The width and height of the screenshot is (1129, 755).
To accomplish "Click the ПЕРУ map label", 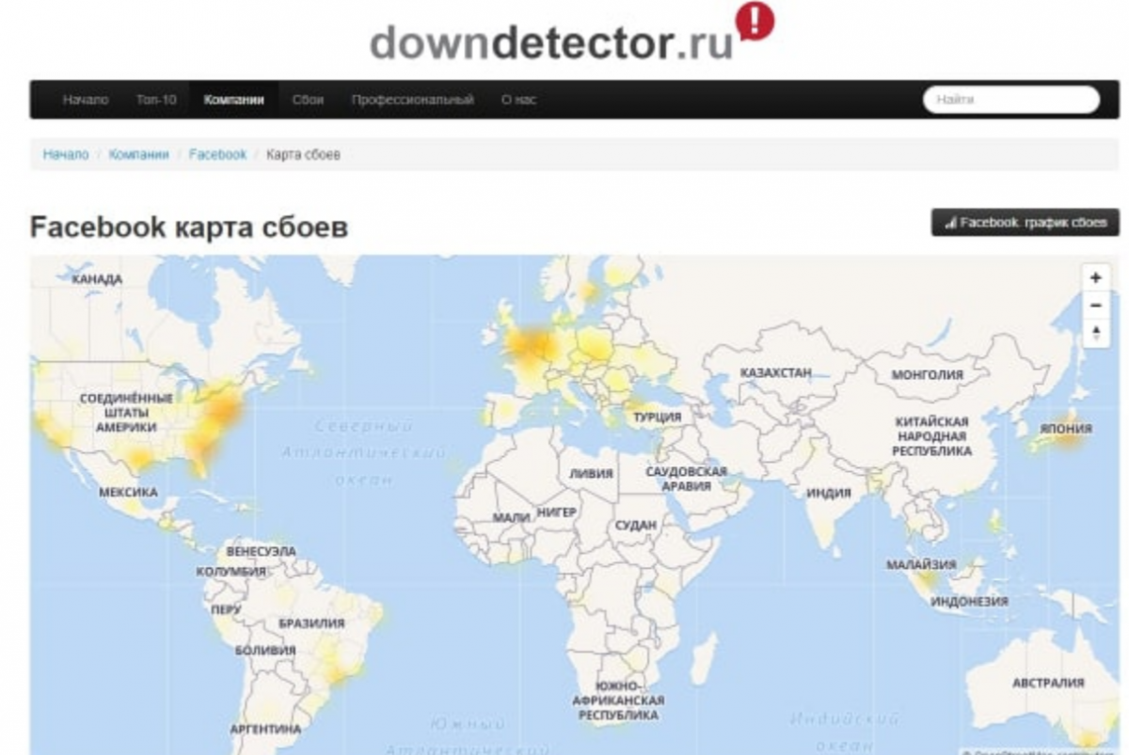I will [226, 610].
